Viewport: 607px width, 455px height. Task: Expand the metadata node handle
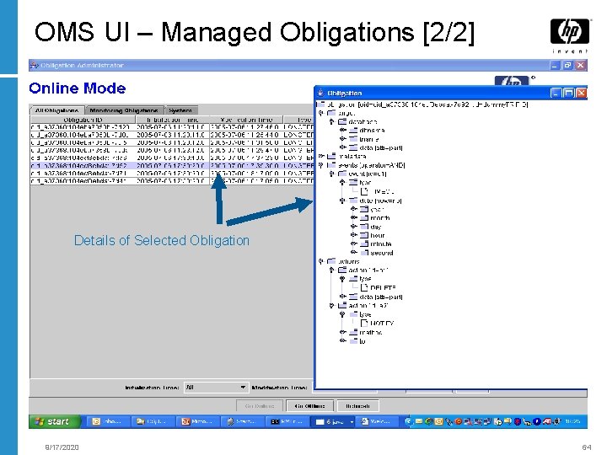click(320, 157)
